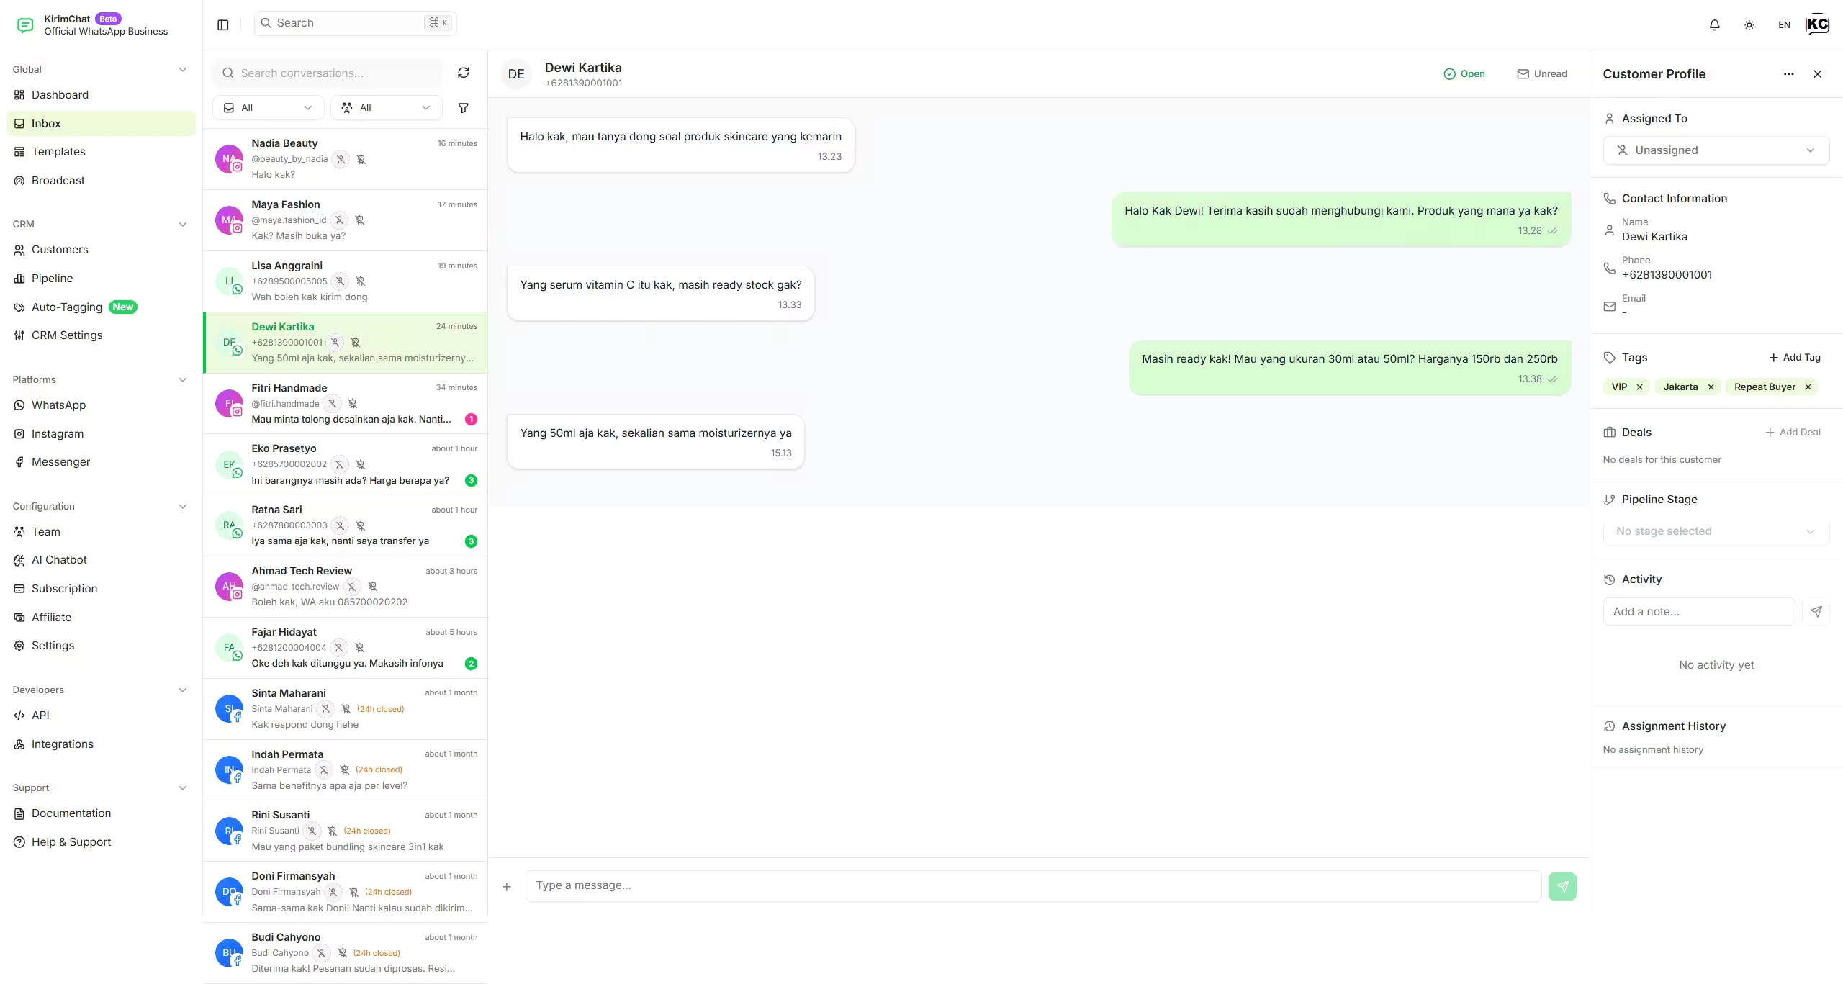
Task: Click the 'Add a note...' input field
Action: pos(1699,611)
